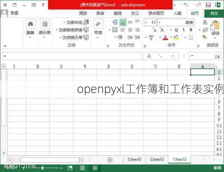
Task: Open the Fill Color dropdown arrow
Action: 171,37
